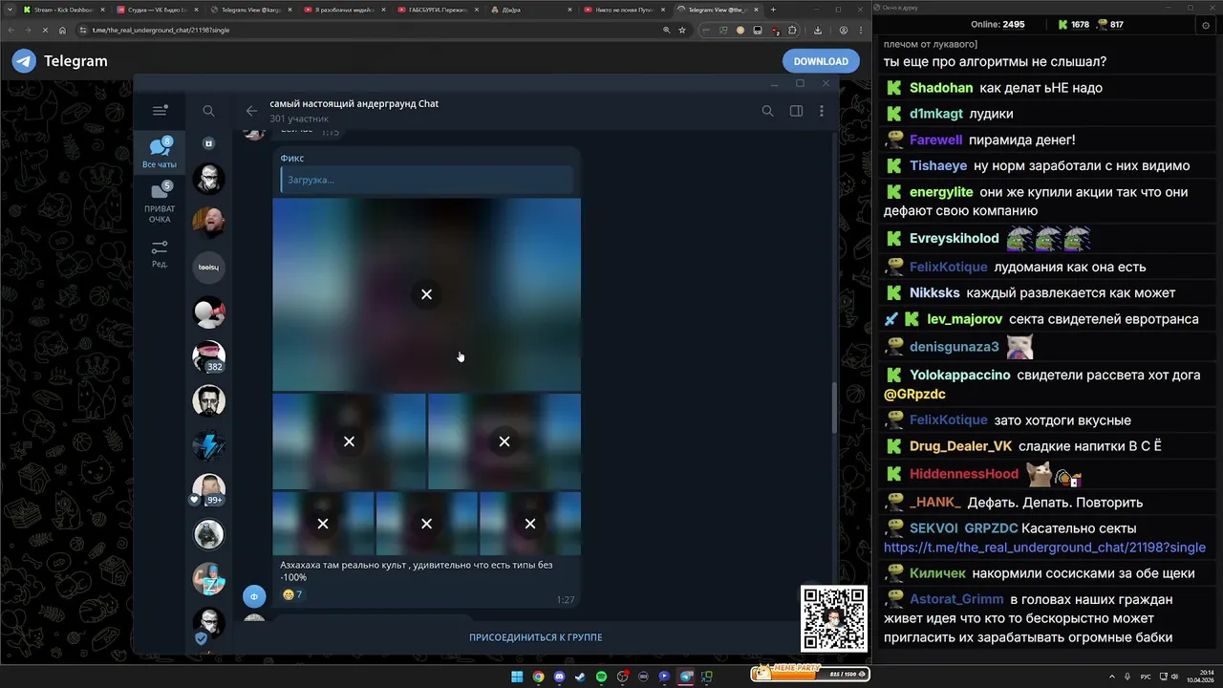1223x688 pixels.
Task: Open the Chrome three-dot menu
Action: pyautogui.click(x=862, y=30)
